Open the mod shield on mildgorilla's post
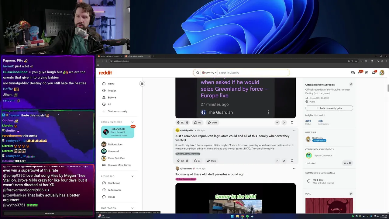 point(292,161)
